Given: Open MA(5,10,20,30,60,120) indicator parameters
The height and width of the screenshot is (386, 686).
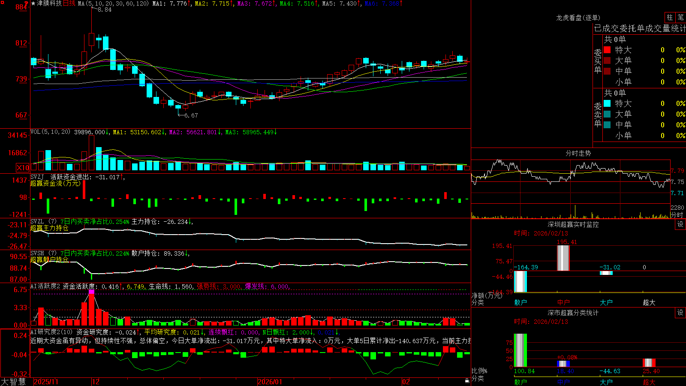Looking at the screenshot, I should click(x=113, y=3).
